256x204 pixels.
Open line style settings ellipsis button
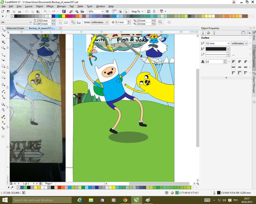[233, 55]
